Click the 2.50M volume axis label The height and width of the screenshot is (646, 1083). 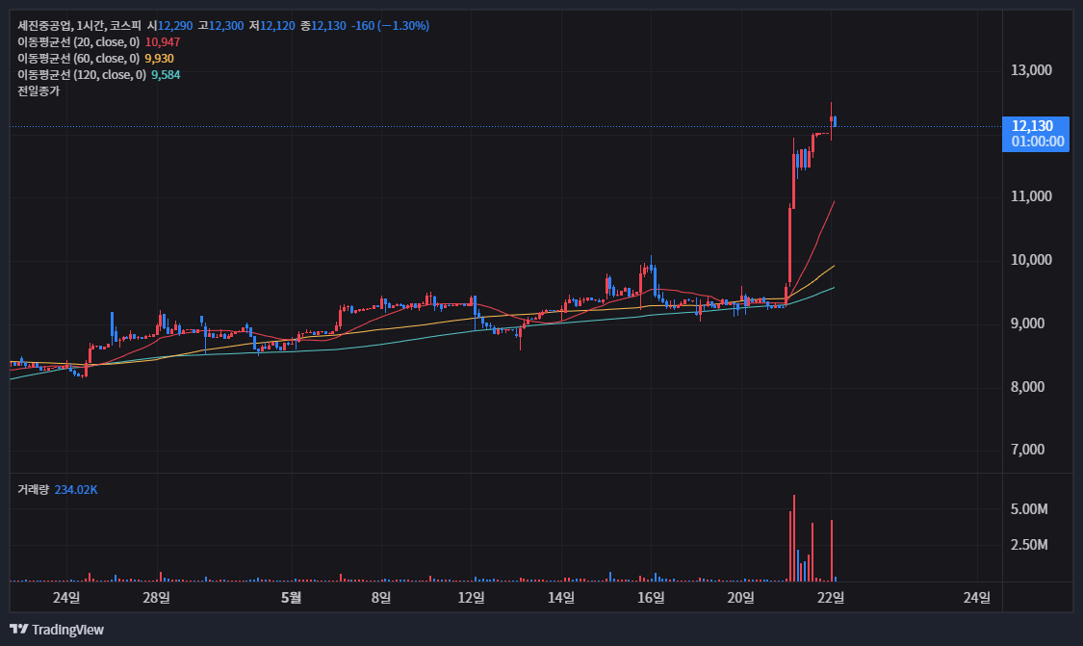[1029, 545]
